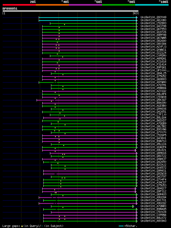This screenshot has width=171, height=228.
Task: Select the UniRef100_Q704F4 entry
Action: [x=153, y=179]
